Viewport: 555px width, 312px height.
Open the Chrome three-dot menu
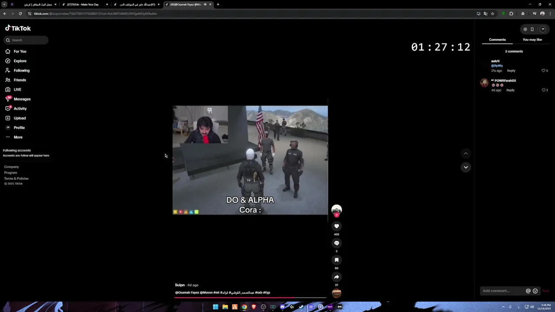(550, 13)
